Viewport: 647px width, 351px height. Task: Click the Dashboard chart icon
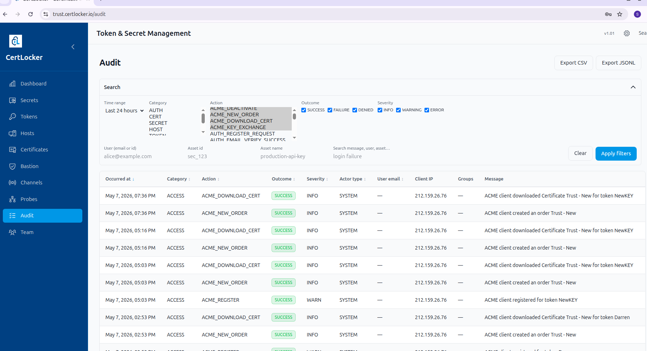[x=12, y=84]
